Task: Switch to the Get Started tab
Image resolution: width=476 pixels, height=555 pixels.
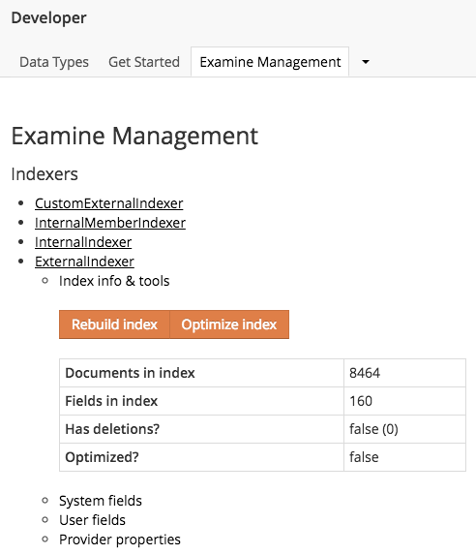Action: click(x=144, y=62)
